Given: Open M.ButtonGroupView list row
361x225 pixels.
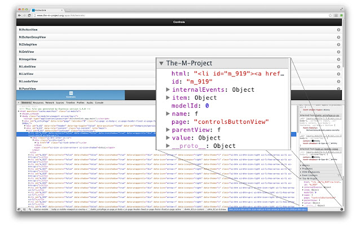Looking at the screenshot, I should pyautogui.click(x=179, y=37).
